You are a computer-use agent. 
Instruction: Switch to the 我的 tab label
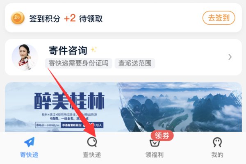(217, 155)
